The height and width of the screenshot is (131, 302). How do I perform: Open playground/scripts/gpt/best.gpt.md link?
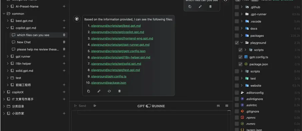tap(116, 26)
